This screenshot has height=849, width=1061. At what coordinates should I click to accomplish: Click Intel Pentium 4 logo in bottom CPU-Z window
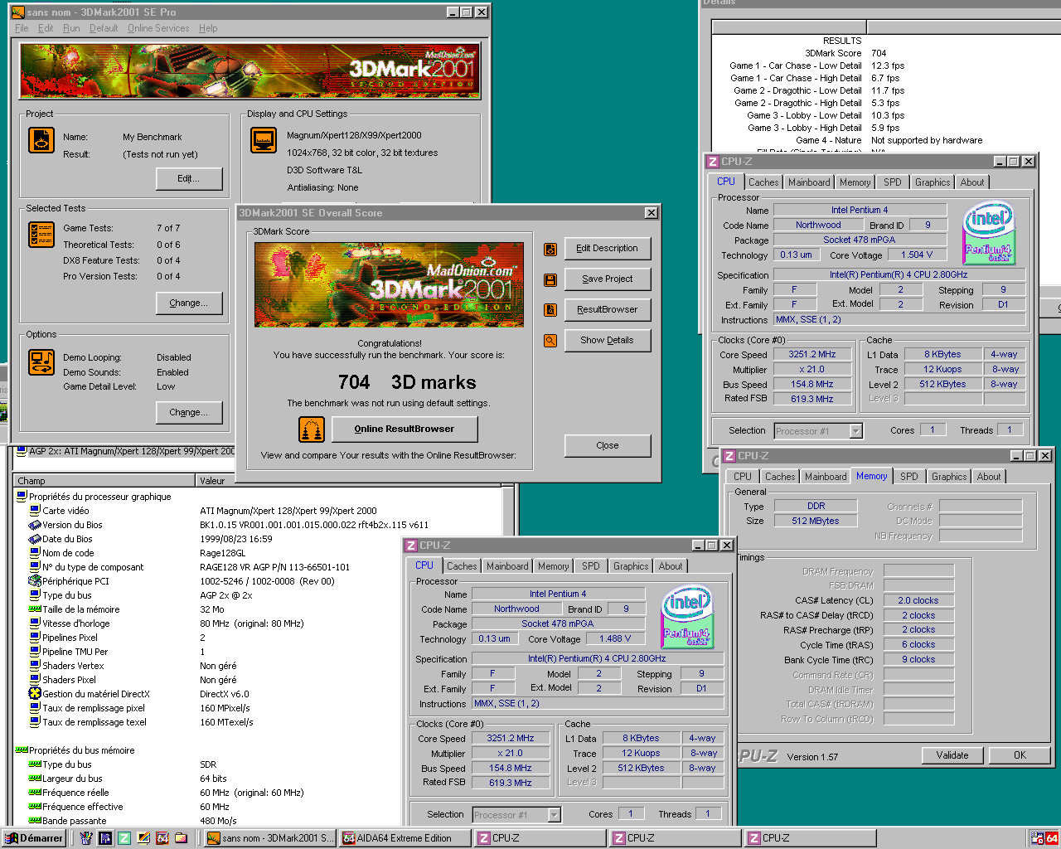[x=687, y=617]
